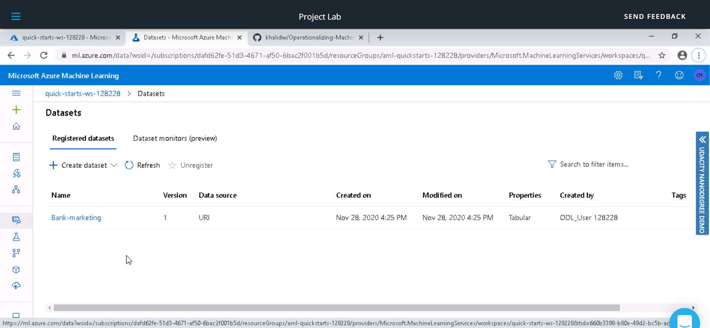Open browser three-dot menu
The width and height of the screenshot is (710, 328).
tap(699, 55)
